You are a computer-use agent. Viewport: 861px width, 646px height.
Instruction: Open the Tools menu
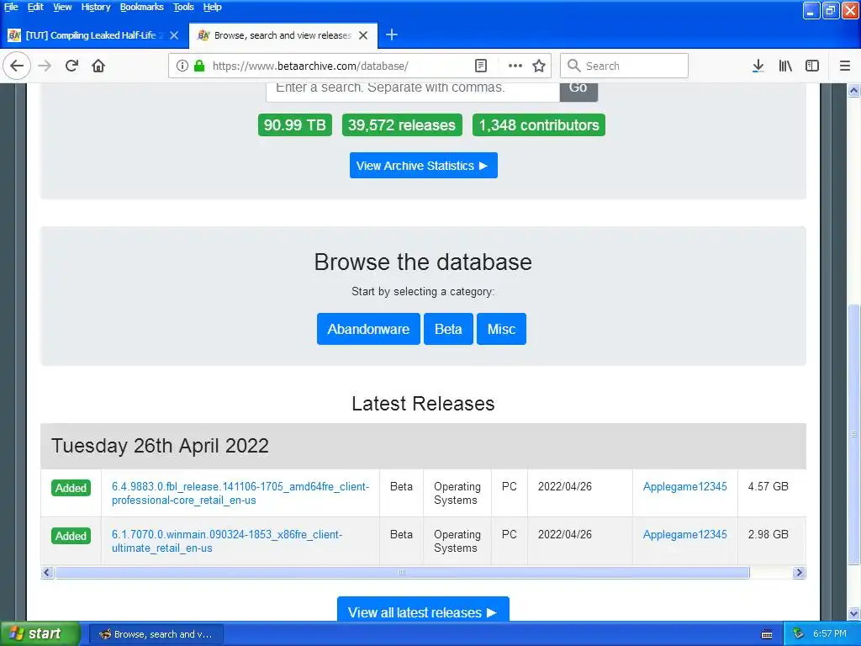click(183, 7)
